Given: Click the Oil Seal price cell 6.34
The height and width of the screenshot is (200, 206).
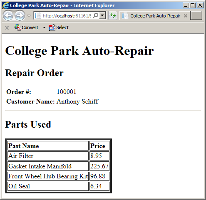Looking at the screenshot, I should pos(99,186).
